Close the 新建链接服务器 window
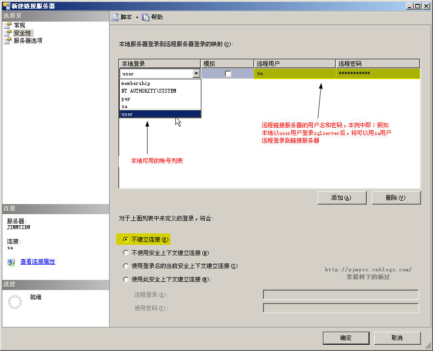Image resolution: width=433 pixels, height=351 pixels. [x=427, y=6]
